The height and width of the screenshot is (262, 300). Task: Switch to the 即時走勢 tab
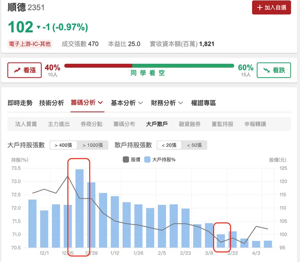(x=20, y=103)
